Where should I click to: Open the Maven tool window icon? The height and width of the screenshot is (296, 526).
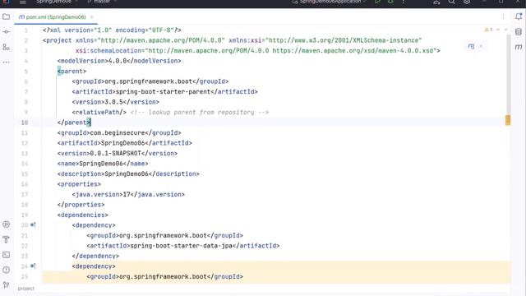(519, 47)
